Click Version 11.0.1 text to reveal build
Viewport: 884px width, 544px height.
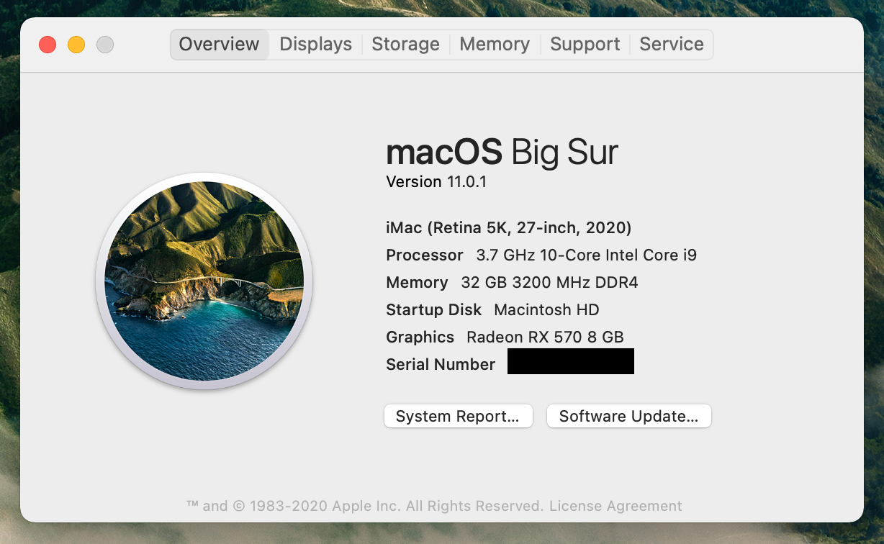(x=436, y=182)
